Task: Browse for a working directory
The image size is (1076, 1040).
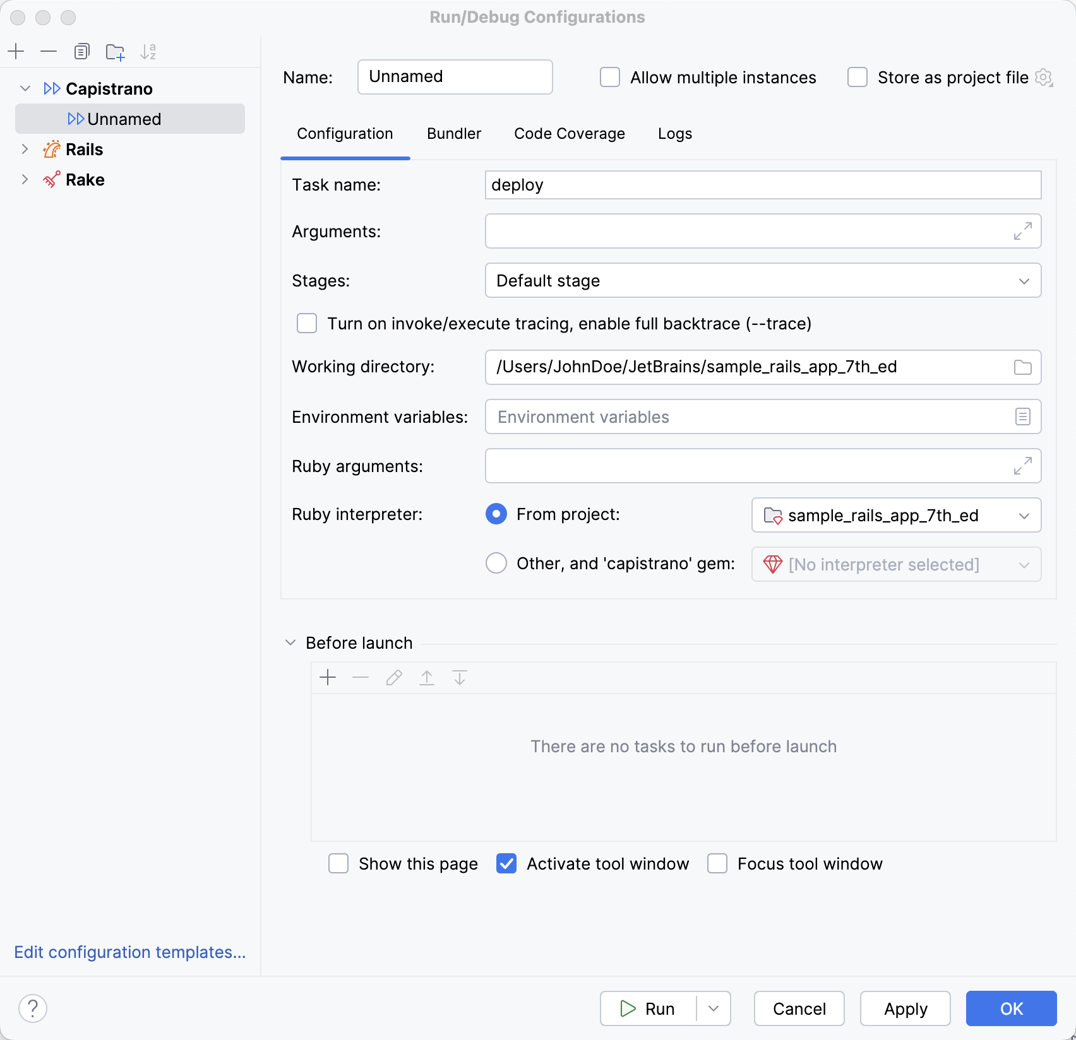Action: 1022,367
